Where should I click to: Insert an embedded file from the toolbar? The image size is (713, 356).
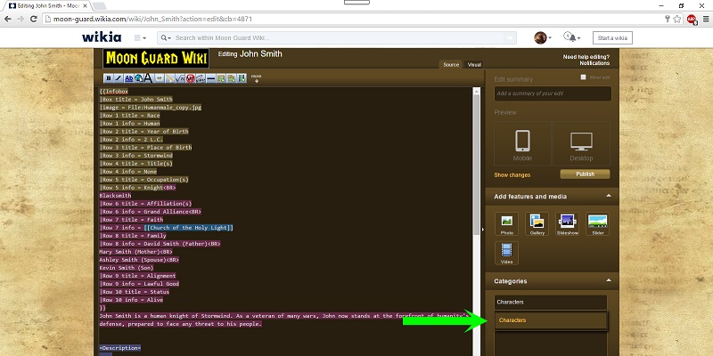pos(160,78)
